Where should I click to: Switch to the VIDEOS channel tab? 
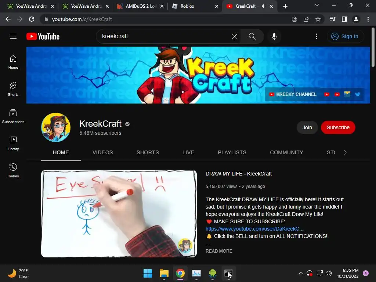tap(103, 152)
